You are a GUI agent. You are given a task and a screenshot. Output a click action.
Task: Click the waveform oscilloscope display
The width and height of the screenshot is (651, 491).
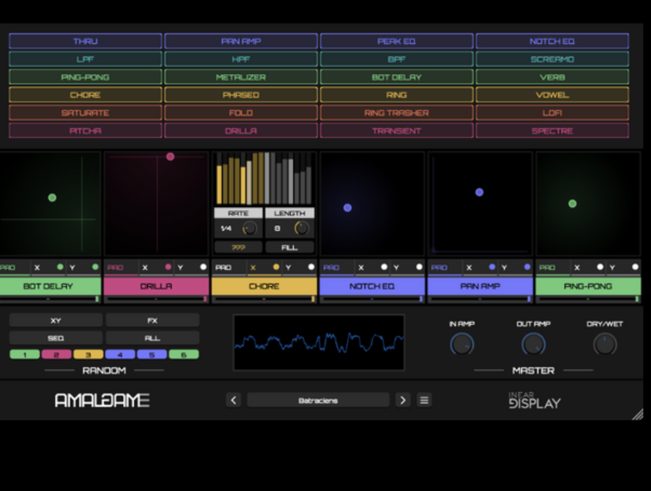click(x=319, y=343)
